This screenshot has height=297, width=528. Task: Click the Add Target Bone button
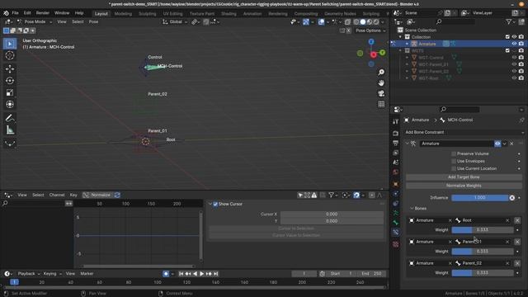pyautogui.click(x=464, y=177)
